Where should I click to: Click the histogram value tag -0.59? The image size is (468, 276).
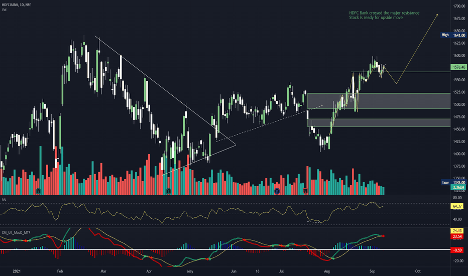coord(457,250)
